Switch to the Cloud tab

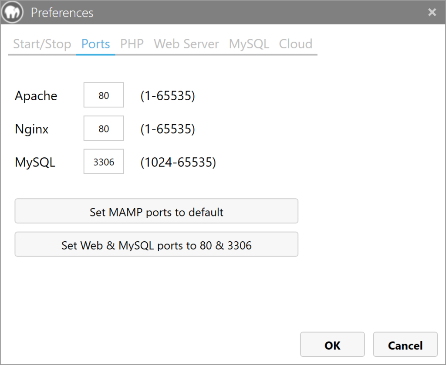tap(295, 44)
